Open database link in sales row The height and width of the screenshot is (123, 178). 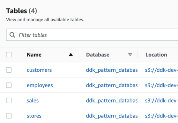coord(112,101)
